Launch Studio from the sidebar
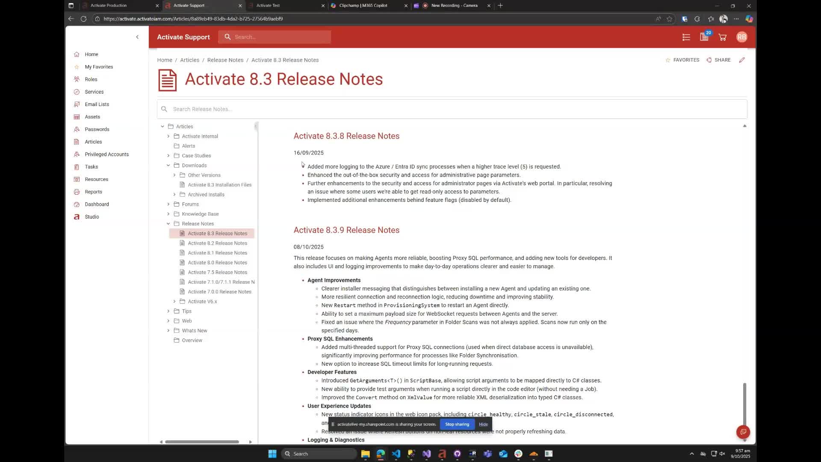 (x=92, y=217)
